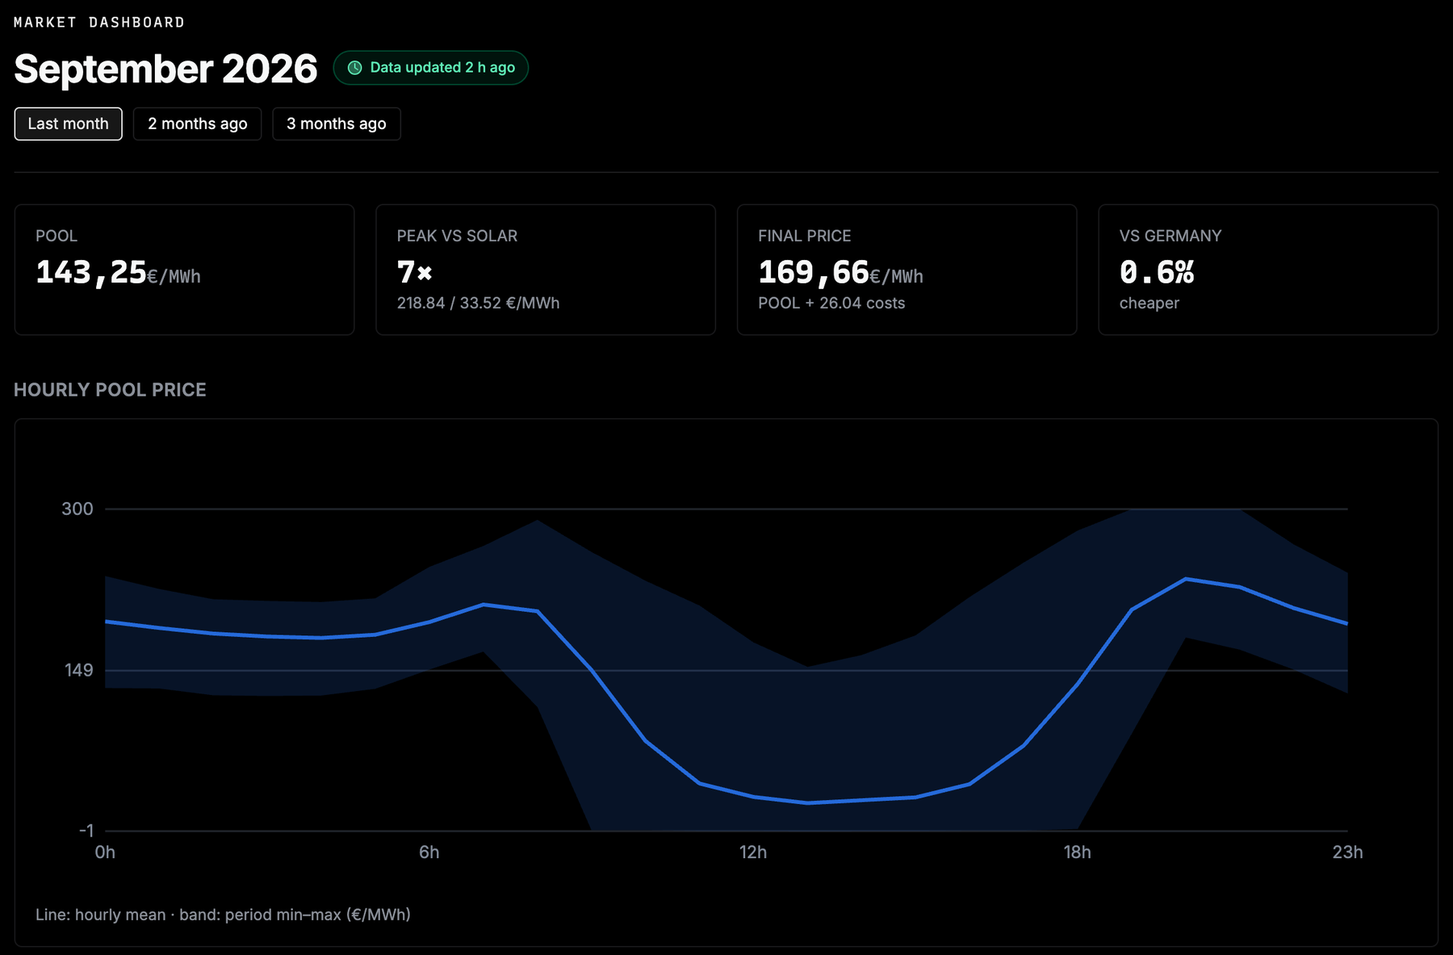Click the 0.6% value
Screen dimensions: 1453x955
(x=1157, y=273)
